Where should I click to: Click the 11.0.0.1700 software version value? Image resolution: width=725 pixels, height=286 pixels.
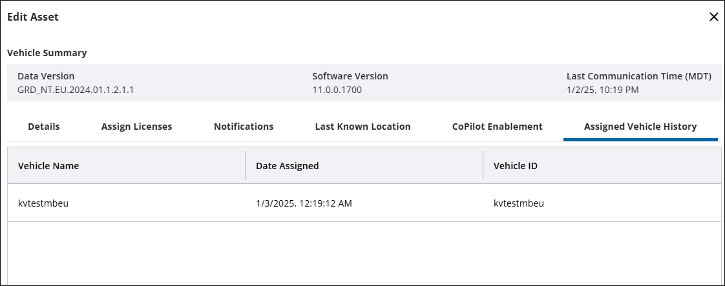tap(337, 90)
